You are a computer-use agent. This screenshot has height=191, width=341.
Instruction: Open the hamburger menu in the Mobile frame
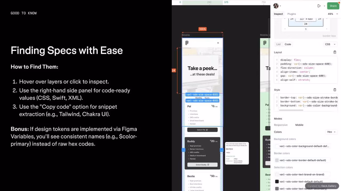click(x=218, y=43)
